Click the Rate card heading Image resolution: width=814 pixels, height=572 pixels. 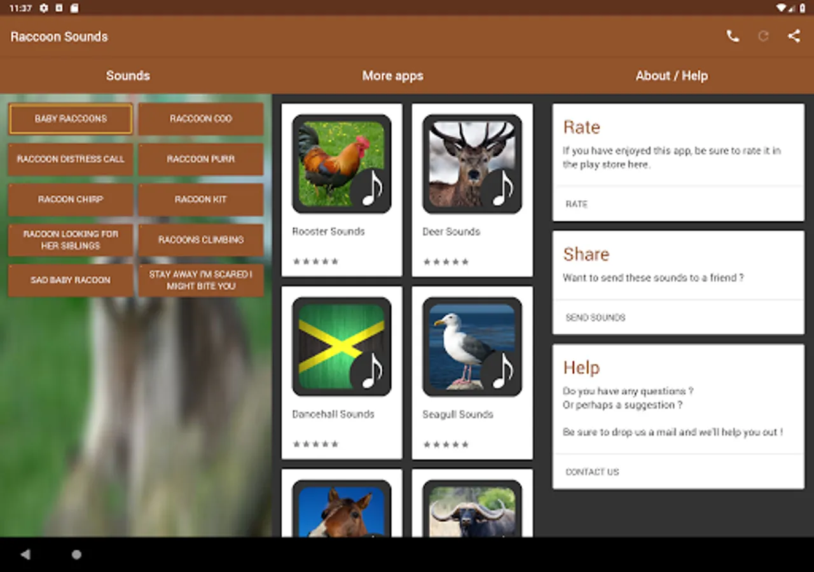(581, 127)
